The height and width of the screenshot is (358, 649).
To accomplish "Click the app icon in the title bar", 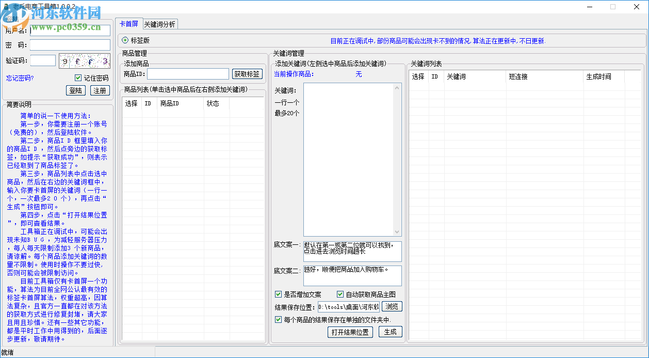I will coord(6,7).
